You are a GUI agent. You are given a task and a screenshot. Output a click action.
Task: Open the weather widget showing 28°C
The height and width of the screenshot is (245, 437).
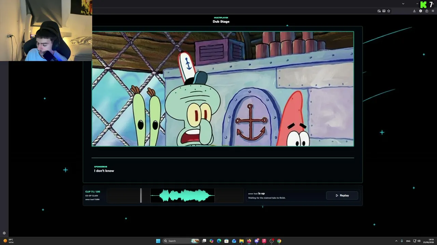tap(8, 241)
